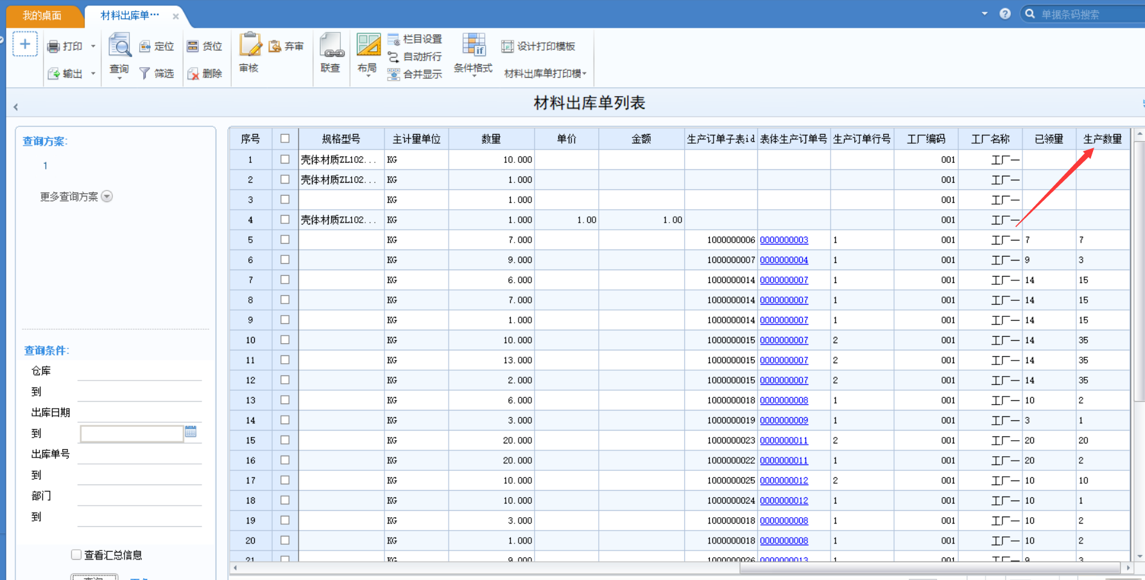This screenshot has width=1145, height=580.
Task: Click the 仓库 input field
Action: pyautogui.click(x=139, y=371)
